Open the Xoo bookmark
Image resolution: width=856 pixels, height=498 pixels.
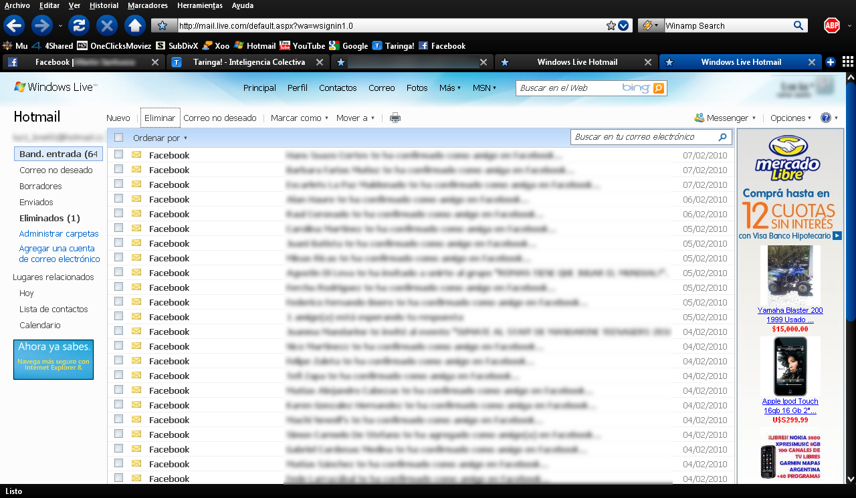point(216,46)
